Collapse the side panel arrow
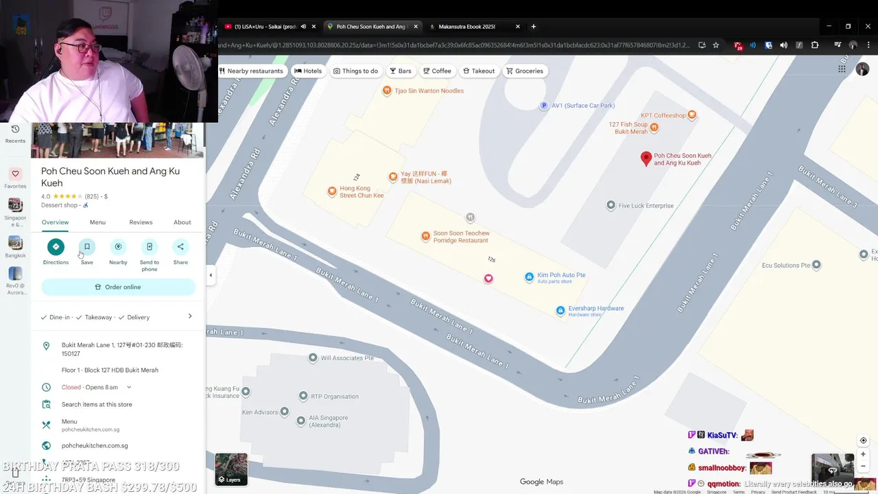878x494 pixels. click(x=211, y=275)
